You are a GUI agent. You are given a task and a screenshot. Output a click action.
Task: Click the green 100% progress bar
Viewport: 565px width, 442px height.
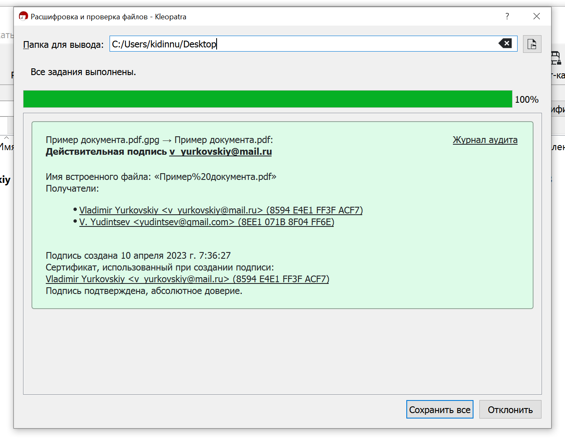pos(268,99)
